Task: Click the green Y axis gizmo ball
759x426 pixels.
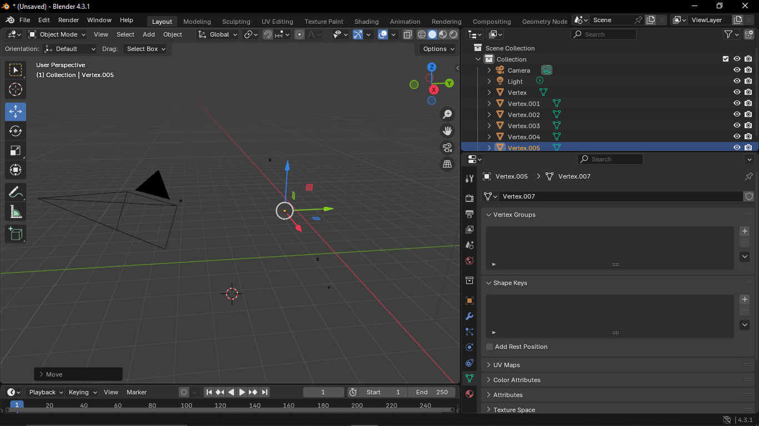Action: [x=449, y=83]
